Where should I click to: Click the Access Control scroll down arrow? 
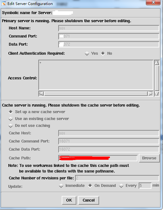(x=157, y=94)
